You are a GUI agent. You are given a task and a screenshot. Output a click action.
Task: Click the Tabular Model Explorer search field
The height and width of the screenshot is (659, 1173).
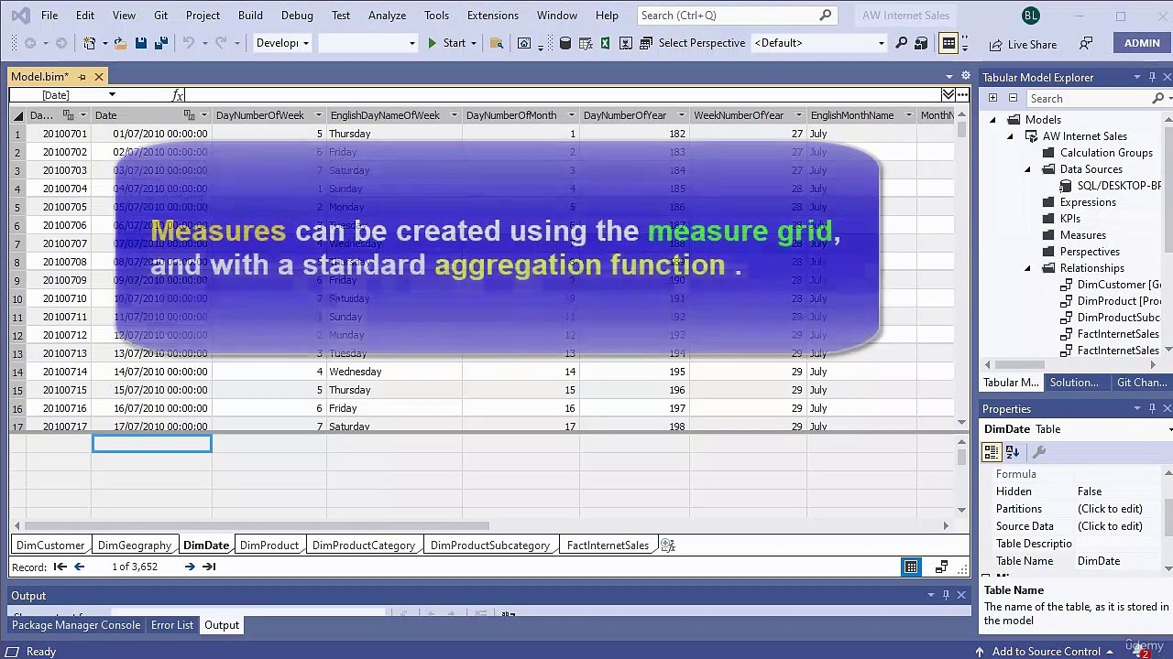(1088, 98)
